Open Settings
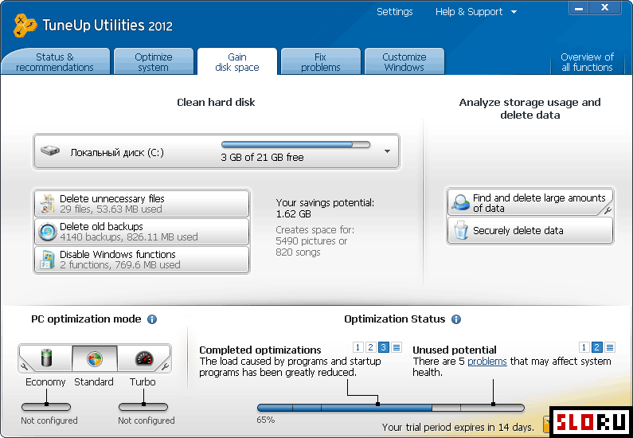The height and width of the screenshot is (438, 633). point(394,12)
